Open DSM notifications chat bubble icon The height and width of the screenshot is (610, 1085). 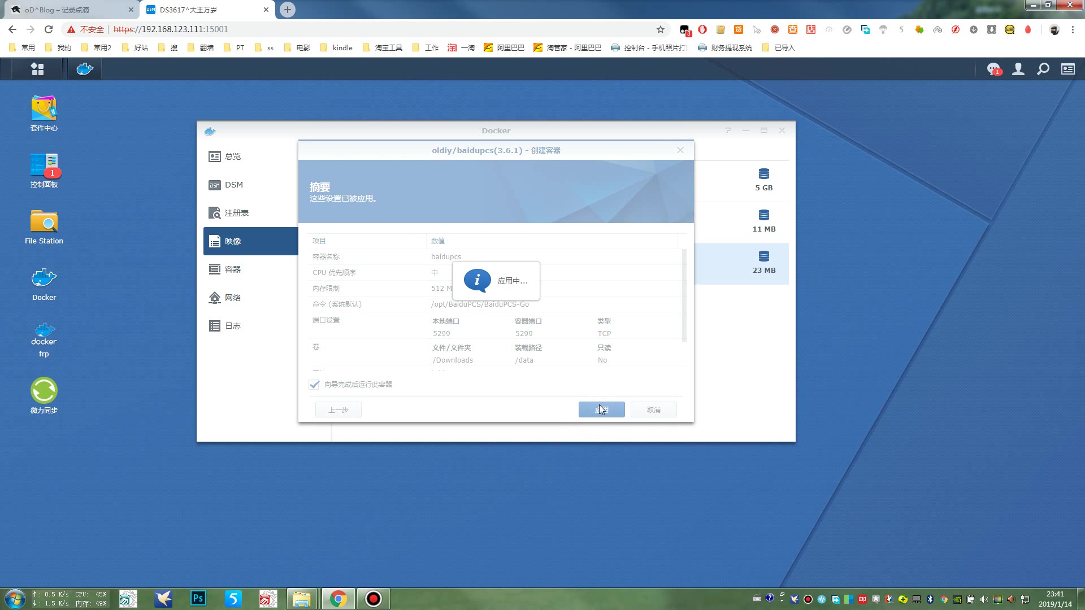click(x=993, y=69)
